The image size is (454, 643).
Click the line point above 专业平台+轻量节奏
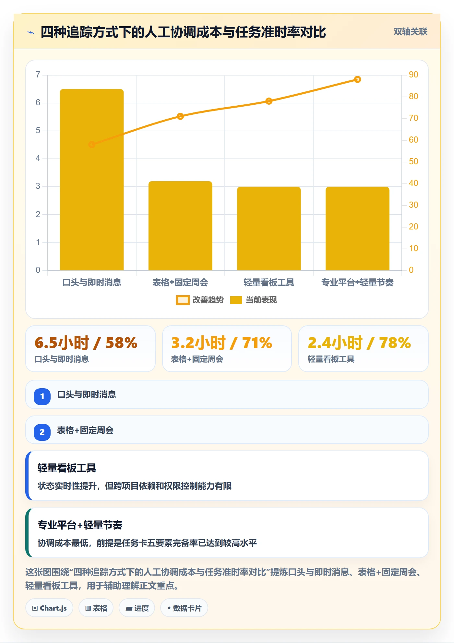357,79
